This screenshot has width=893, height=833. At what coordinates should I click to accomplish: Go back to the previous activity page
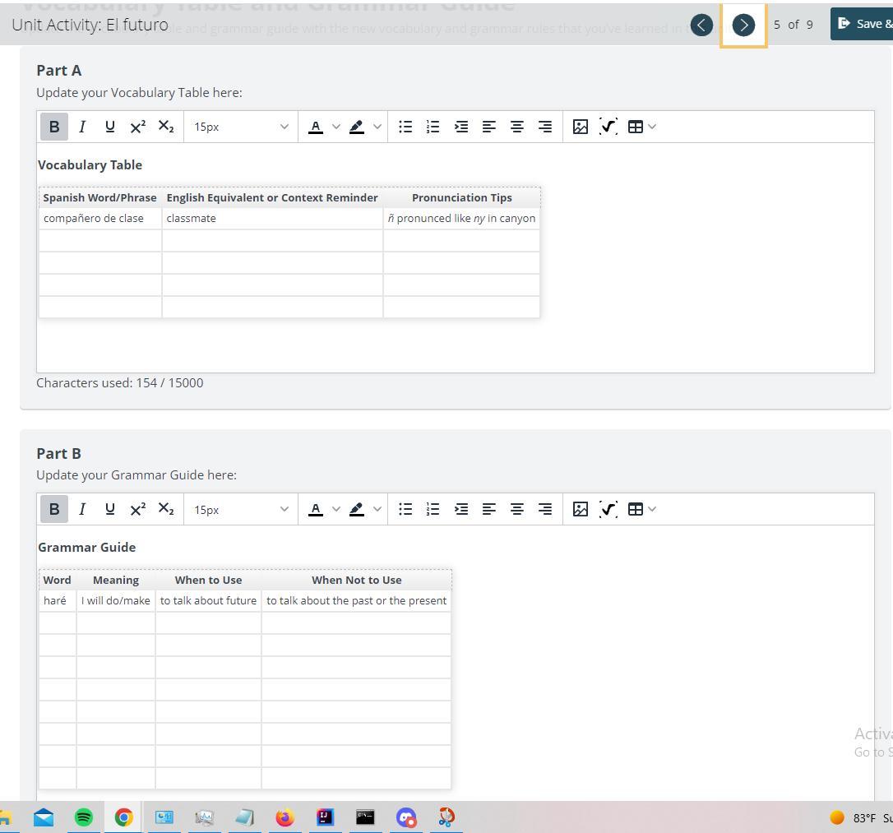tap(701, 25)
